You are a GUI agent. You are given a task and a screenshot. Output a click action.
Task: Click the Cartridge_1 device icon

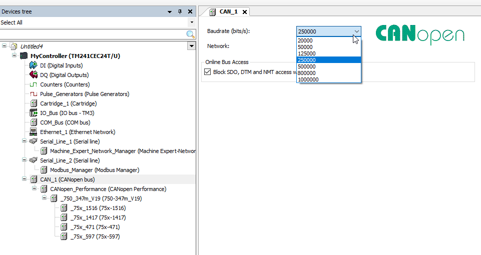point(34,103)
